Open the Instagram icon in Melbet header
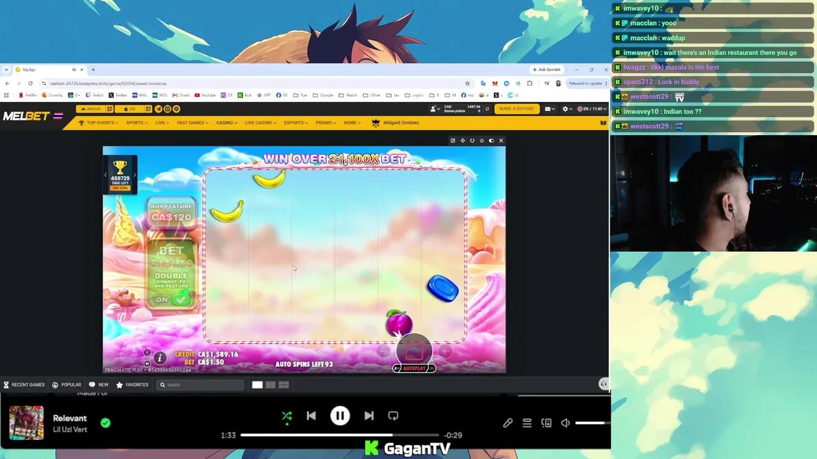The height and width of the screenshot is (459, 817). pos(167,109)
